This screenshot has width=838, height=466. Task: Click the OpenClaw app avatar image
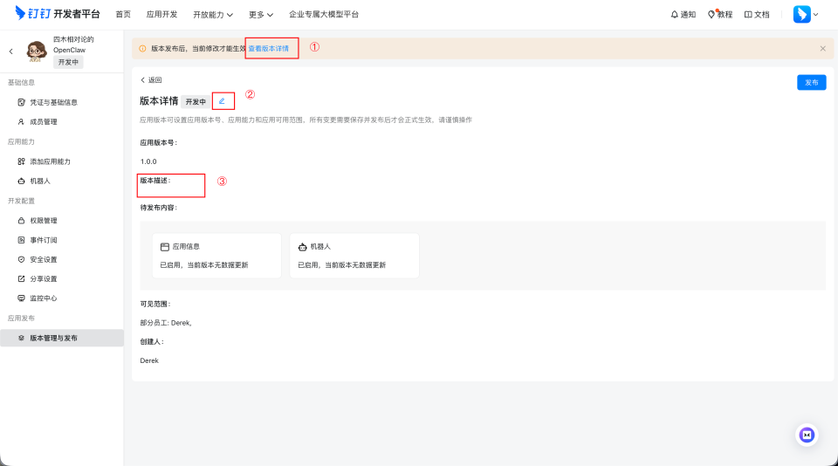37,51
